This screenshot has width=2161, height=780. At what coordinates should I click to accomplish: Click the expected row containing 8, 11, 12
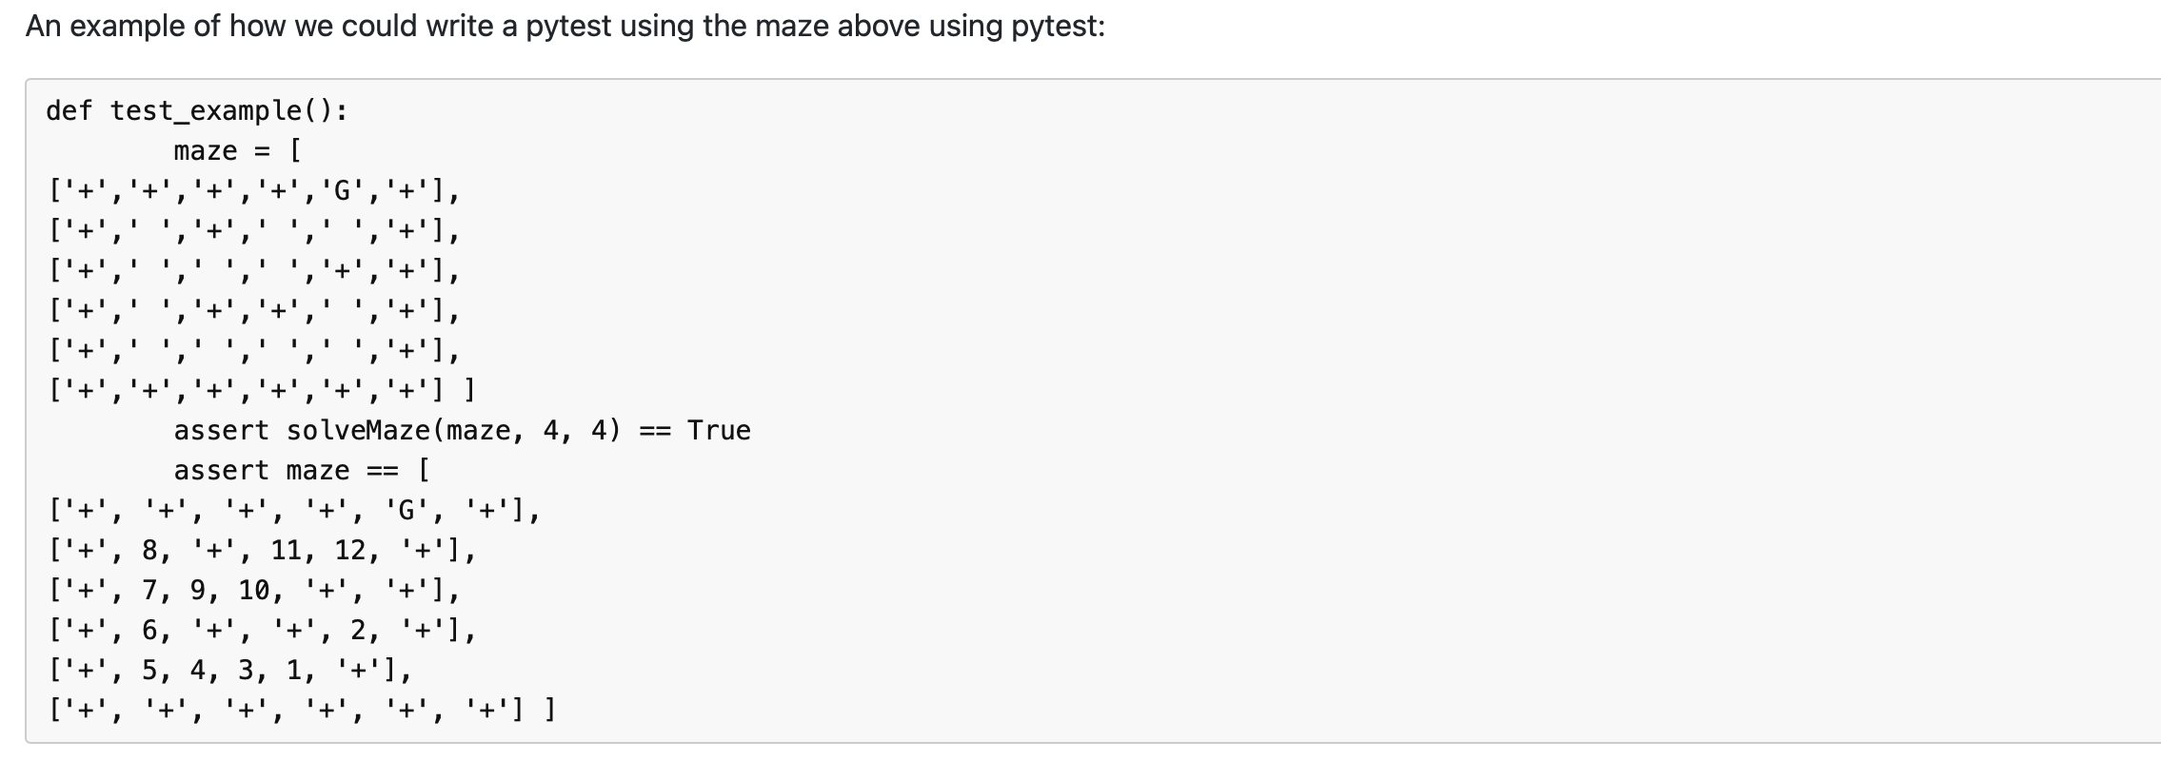[262, 551]
